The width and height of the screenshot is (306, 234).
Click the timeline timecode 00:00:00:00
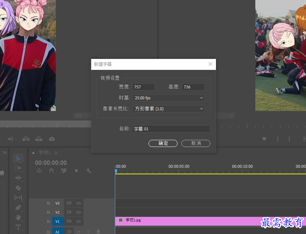coord(51,163)
